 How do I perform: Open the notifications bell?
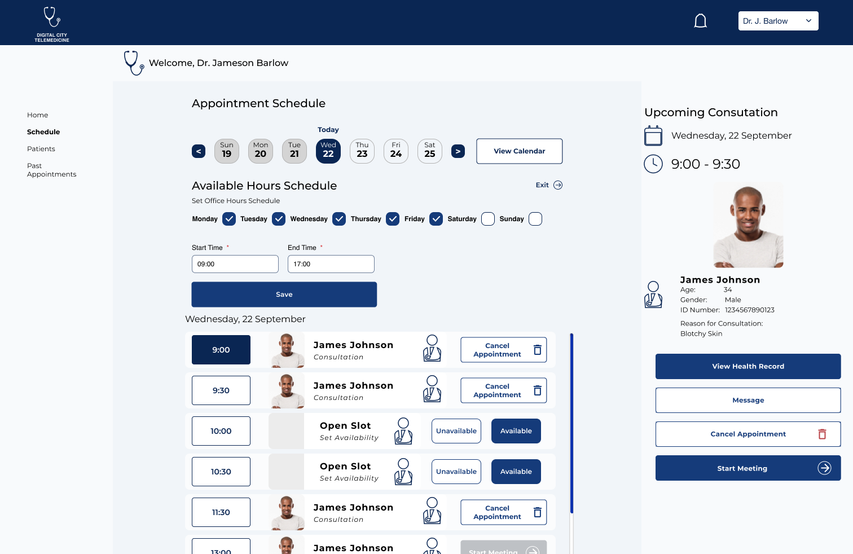(x=700, y=21)
